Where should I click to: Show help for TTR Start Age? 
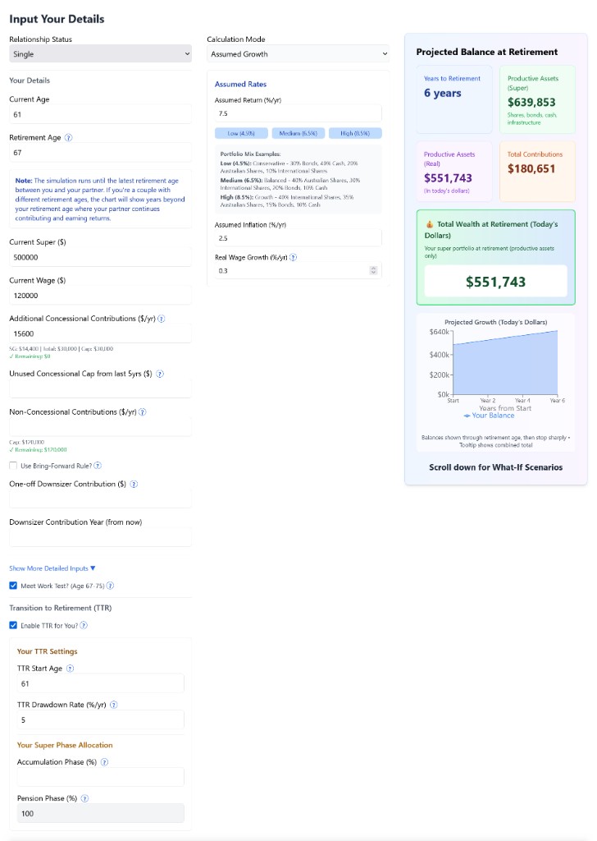71,669
